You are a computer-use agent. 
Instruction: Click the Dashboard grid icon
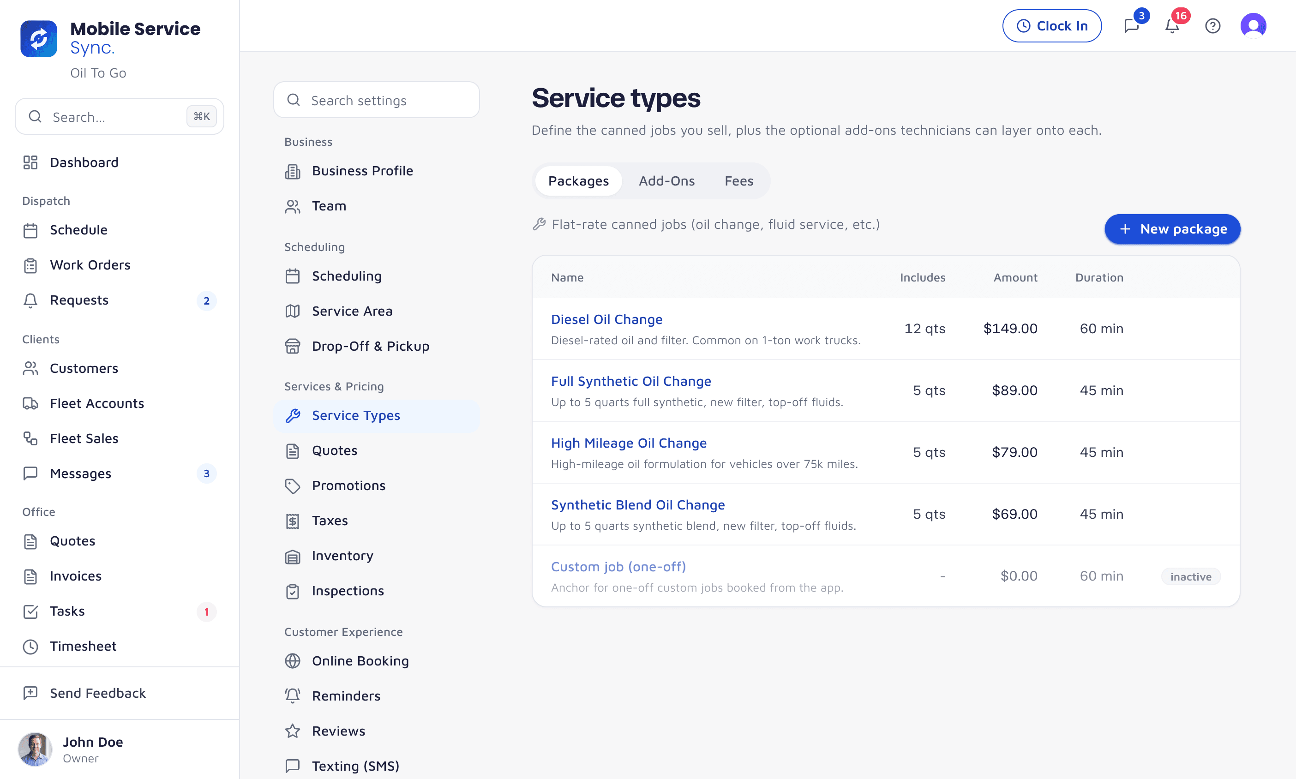pos(30,162)
